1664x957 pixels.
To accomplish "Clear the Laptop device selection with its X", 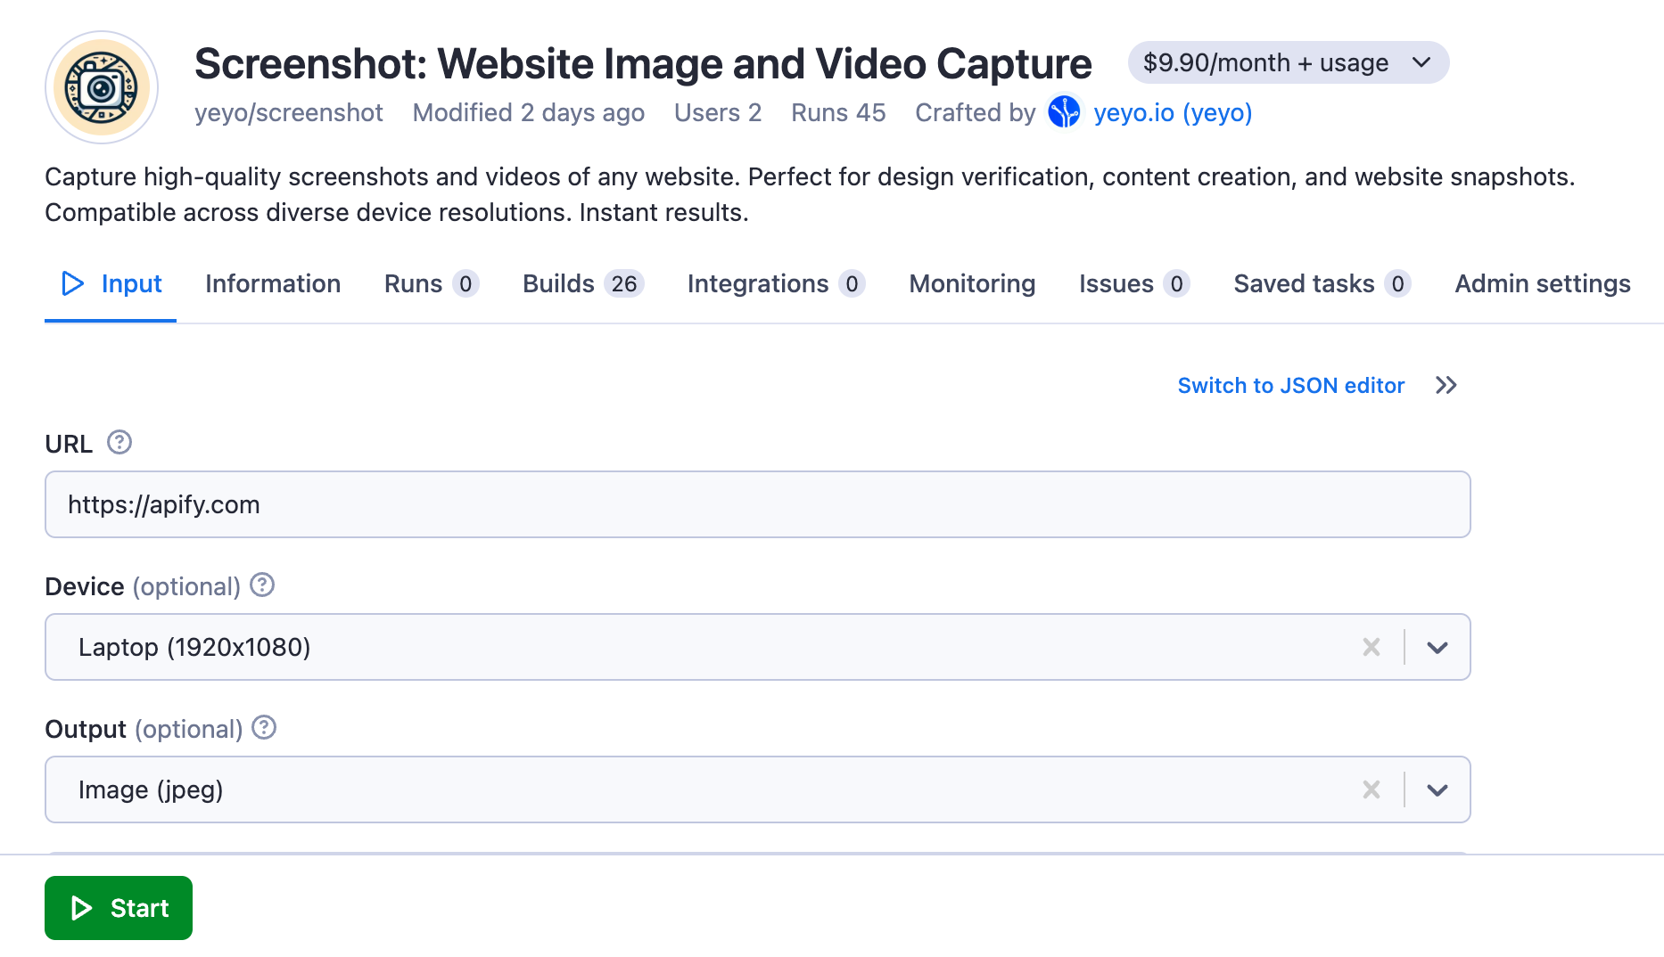I will [1371, 647].
